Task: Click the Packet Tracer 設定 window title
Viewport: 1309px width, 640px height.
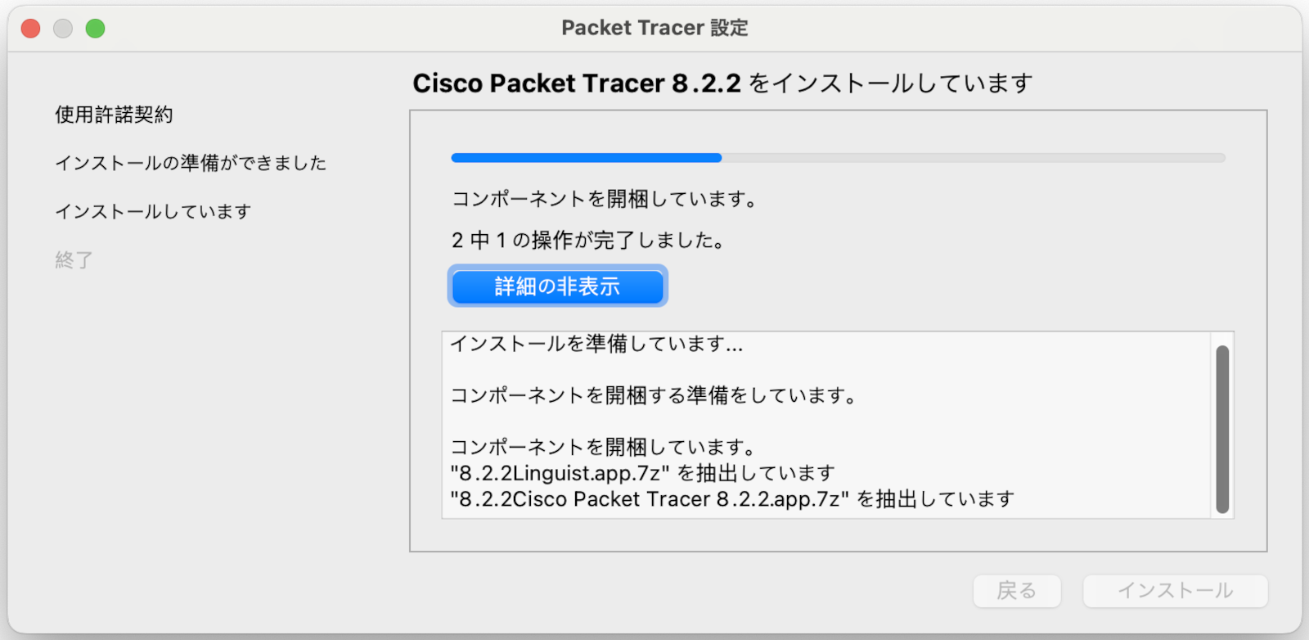Action: [x=654, y=28]
